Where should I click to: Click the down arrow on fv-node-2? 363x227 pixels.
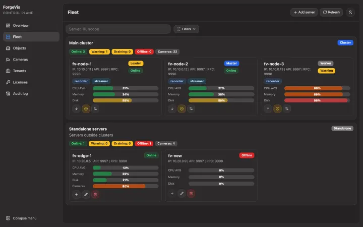tap(172, 108)
